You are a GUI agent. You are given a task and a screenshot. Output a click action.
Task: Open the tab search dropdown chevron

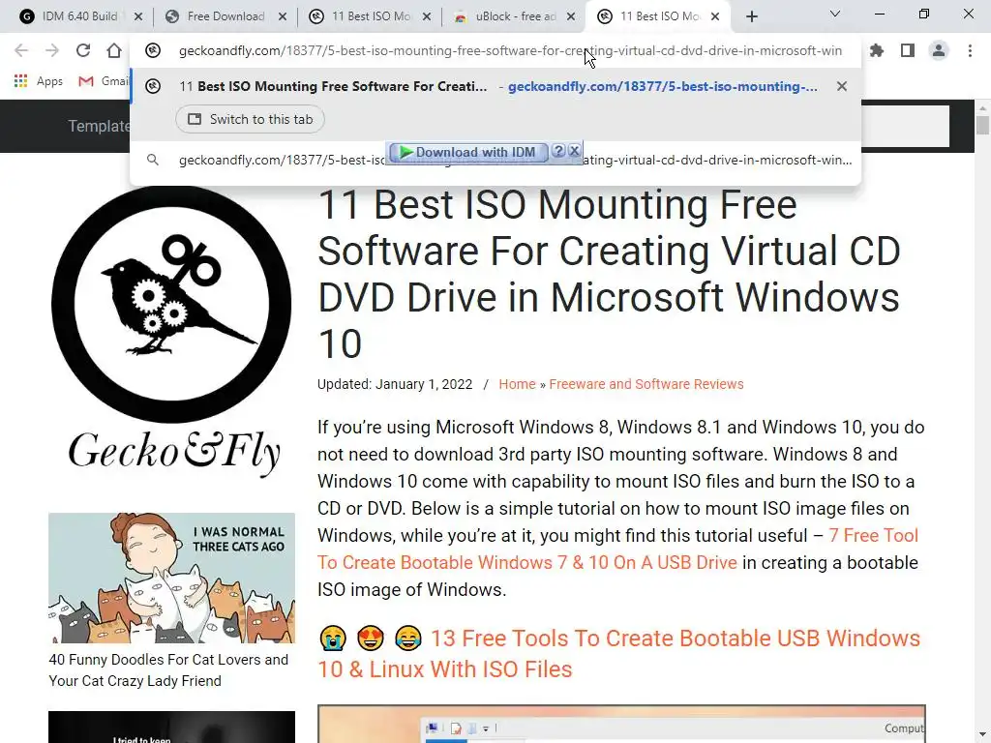pyautogui.click(x=835, y=14)
